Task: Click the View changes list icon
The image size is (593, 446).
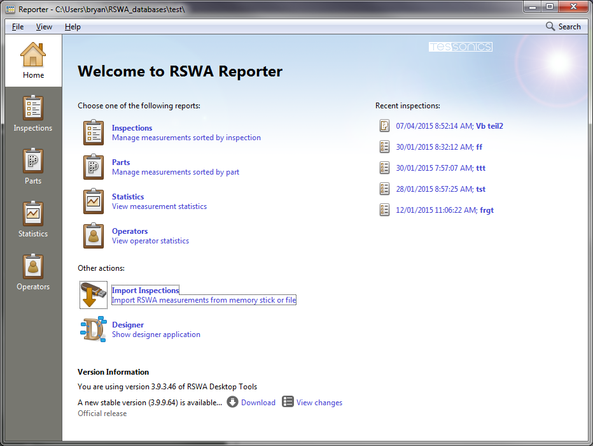Action: 288,402
